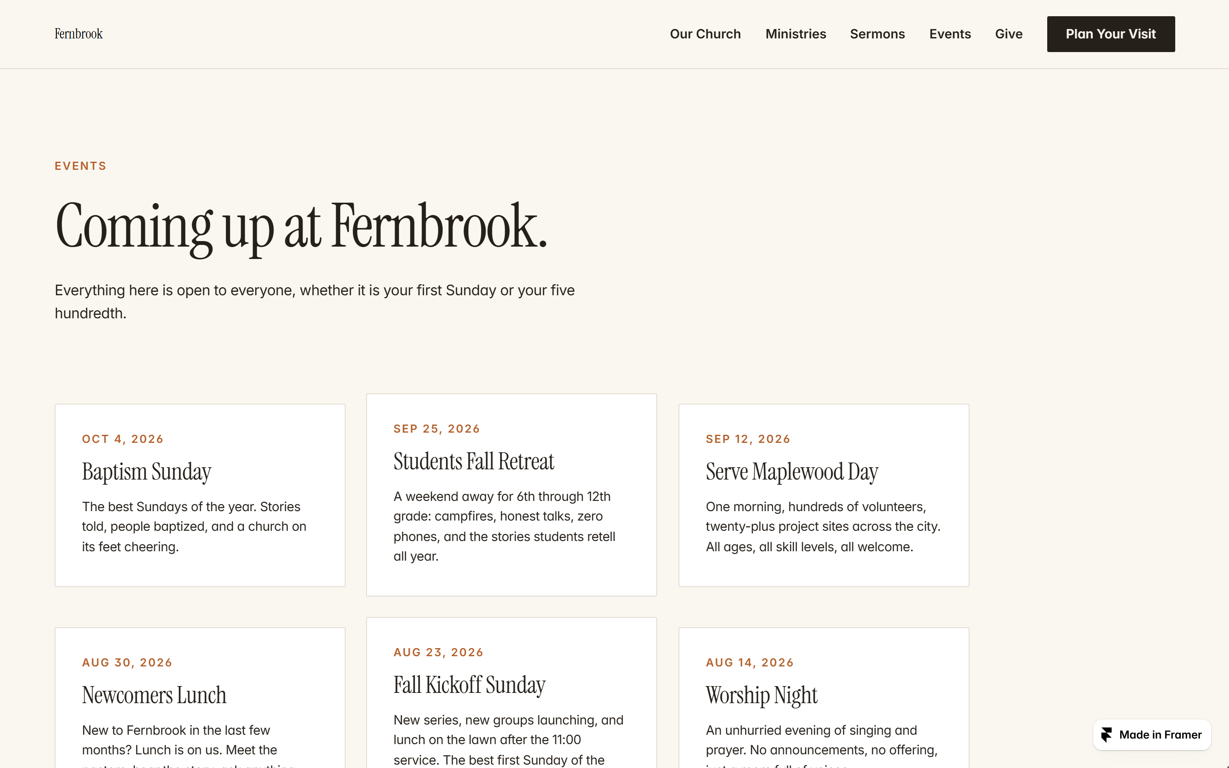Go to the Ministries page
The height and width of the screenshot is (768, 1229).
[795, 34]
